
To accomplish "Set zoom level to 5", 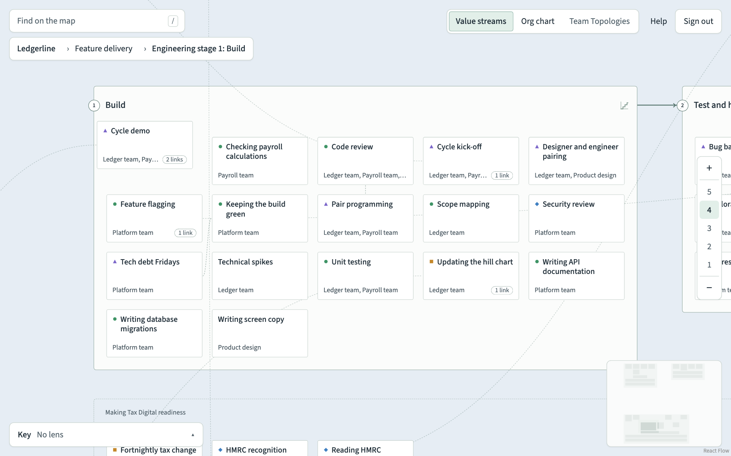I will coord(709,192).
